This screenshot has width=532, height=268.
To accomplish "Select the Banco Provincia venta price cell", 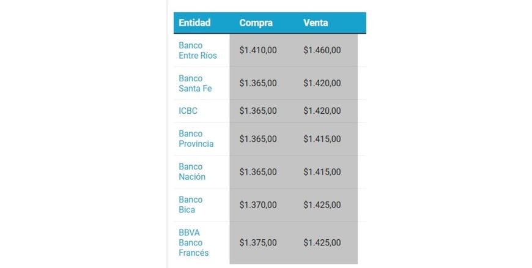I will (x=322, y=139).
